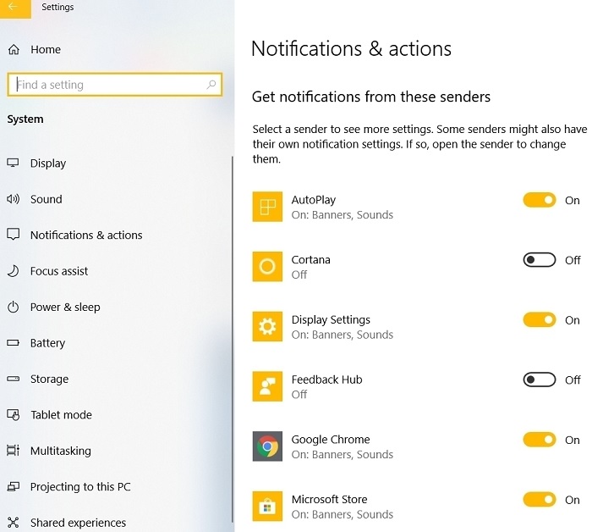The image size is (592, 532).
Task: Click the Display Settings gear icon
Action: click(267, 326)
